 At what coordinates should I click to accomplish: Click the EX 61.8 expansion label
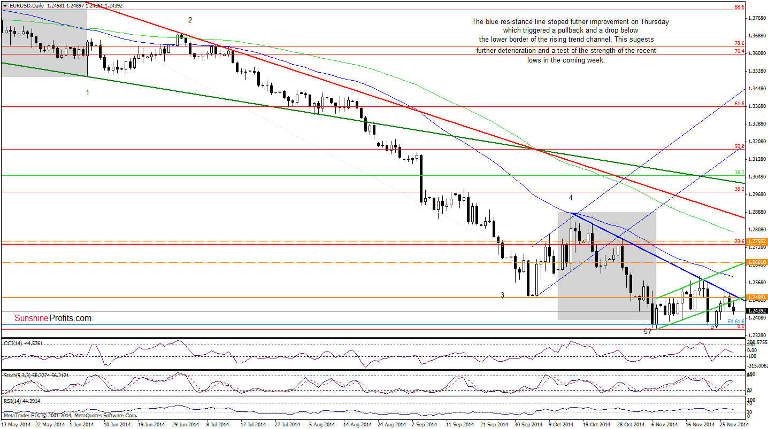click(x=736, y=321)
